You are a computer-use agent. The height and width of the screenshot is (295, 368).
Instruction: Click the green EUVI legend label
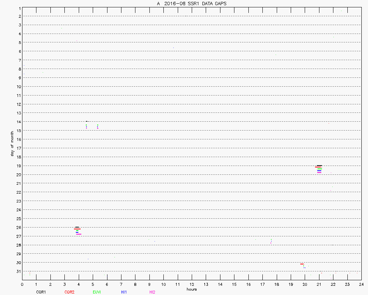point(97,292)
